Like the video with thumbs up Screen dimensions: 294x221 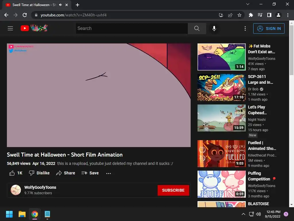(x=16, y=173)
